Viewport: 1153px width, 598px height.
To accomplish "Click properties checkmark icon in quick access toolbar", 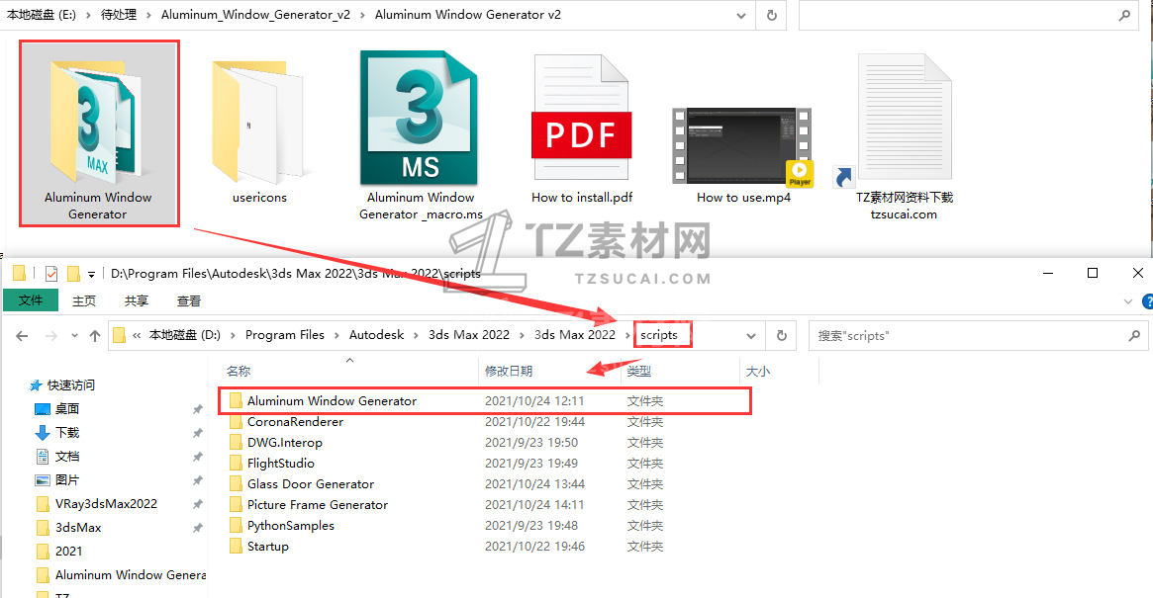I will [x=50, y=274].
